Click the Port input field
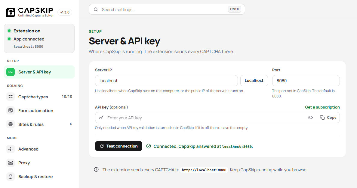 point(306,81)
